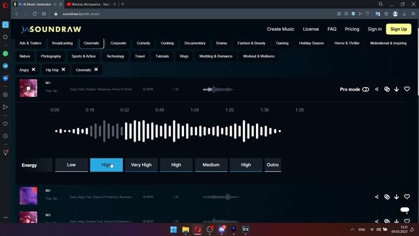Image resolution: width=419 pixels, height=236 pixels.
Task: Switch to the YouTube browser tab
Action: pos(91,5)
